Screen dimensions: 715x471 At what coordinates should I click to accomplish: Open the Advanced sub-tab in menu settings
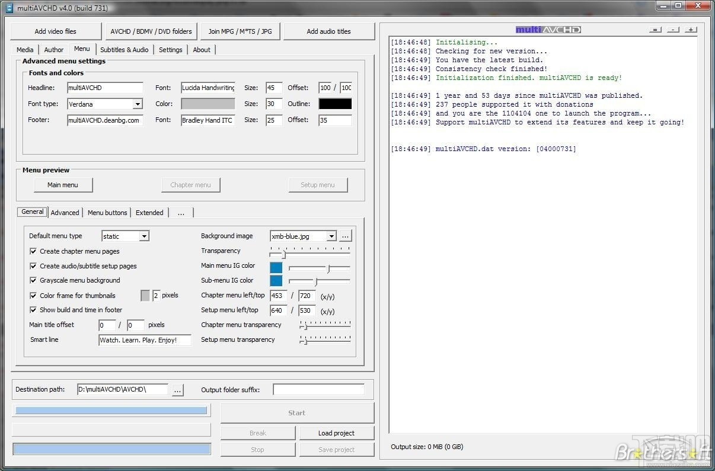coord(65,212)
